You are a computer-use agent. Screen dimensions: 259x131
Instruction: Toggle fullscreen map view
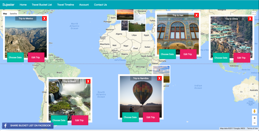pos(254,13)
